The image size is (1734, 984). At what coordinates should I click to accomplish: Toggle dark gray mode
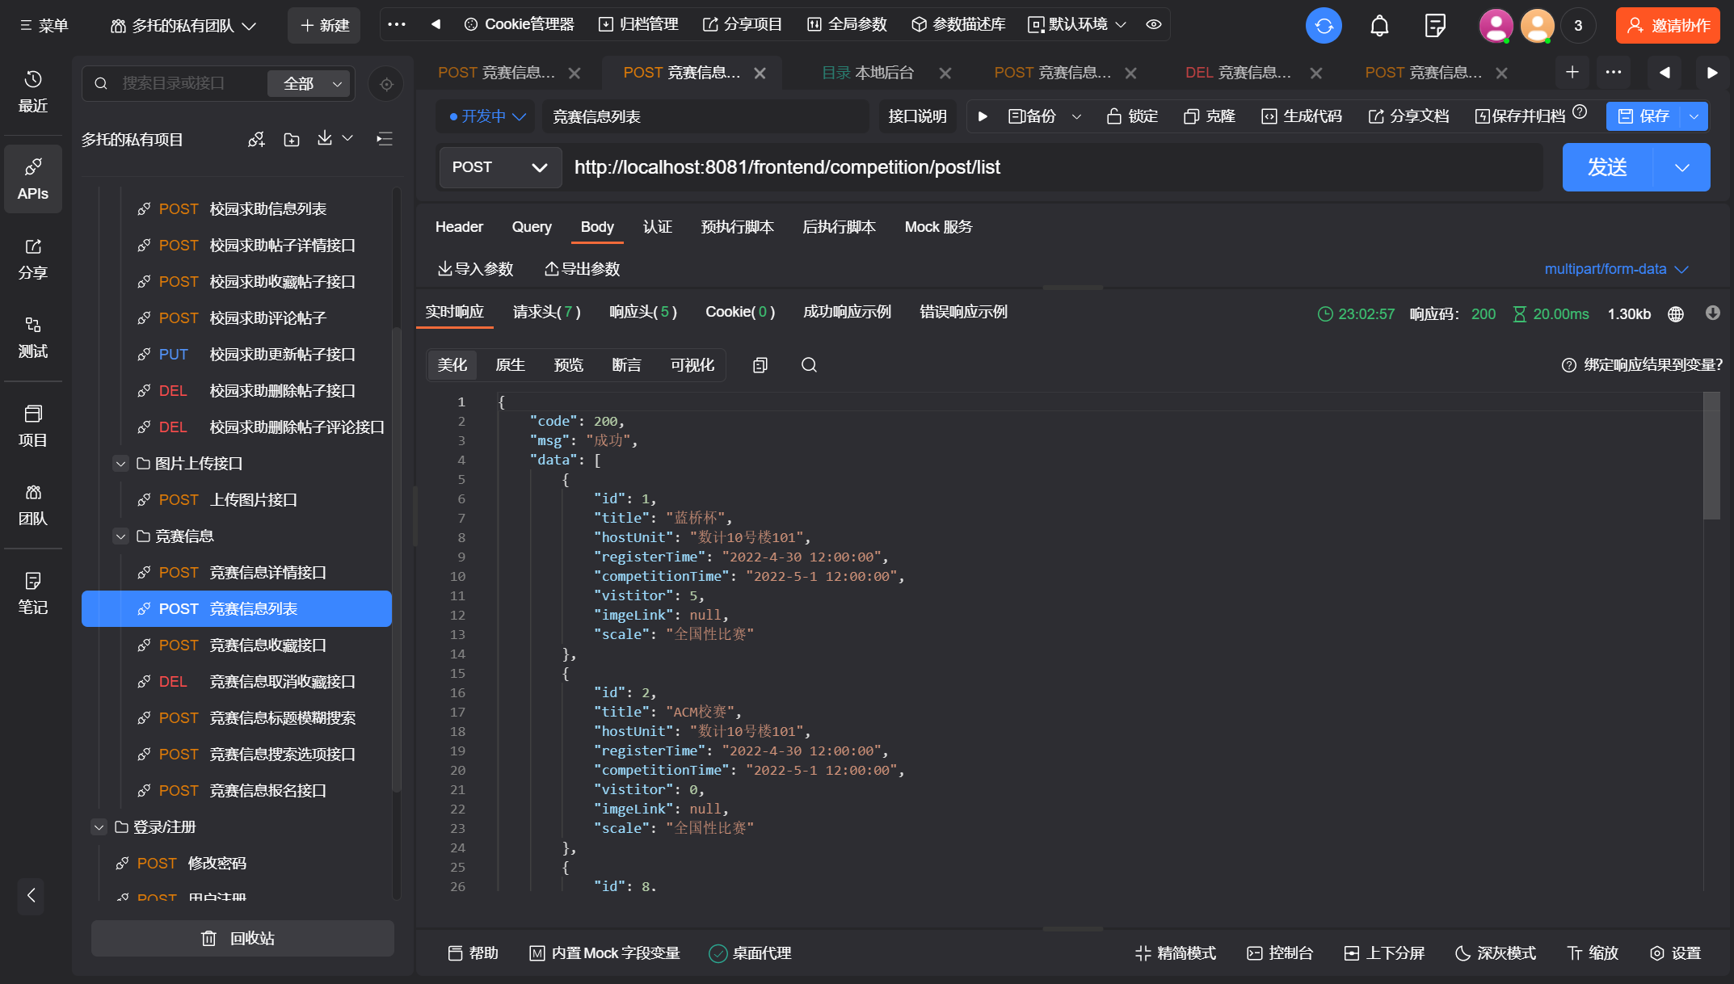(x=1496, y=953)
